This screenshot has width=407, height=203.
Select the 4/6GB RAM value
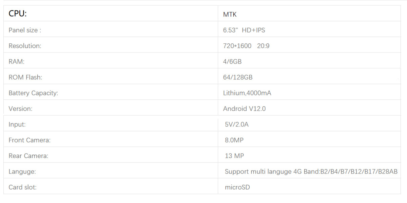point(232,62)
